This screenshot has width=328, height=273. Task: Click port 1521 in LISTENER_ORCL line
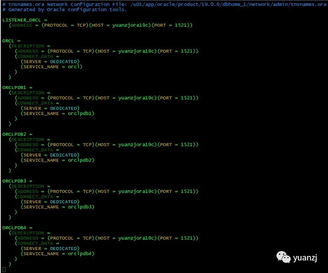[x=181, y=25]
